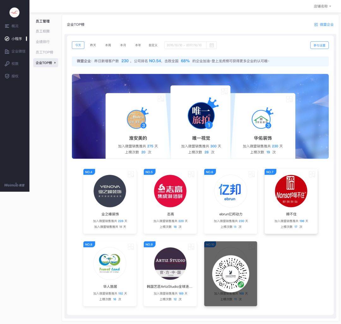The height and width of the screenshot is (324, 341).
Task: Click the Artiz Studio logo
Action: pyautogui.click(x=170, y=264)
